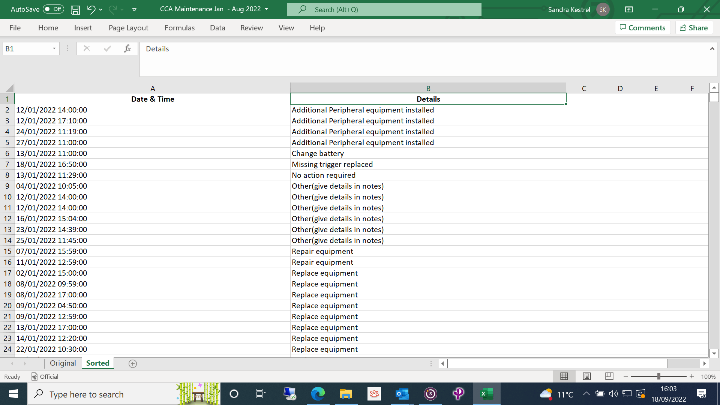Click the zoom out minus button
The height and width of the screenshot is (405, 720).
coord(625,376)
